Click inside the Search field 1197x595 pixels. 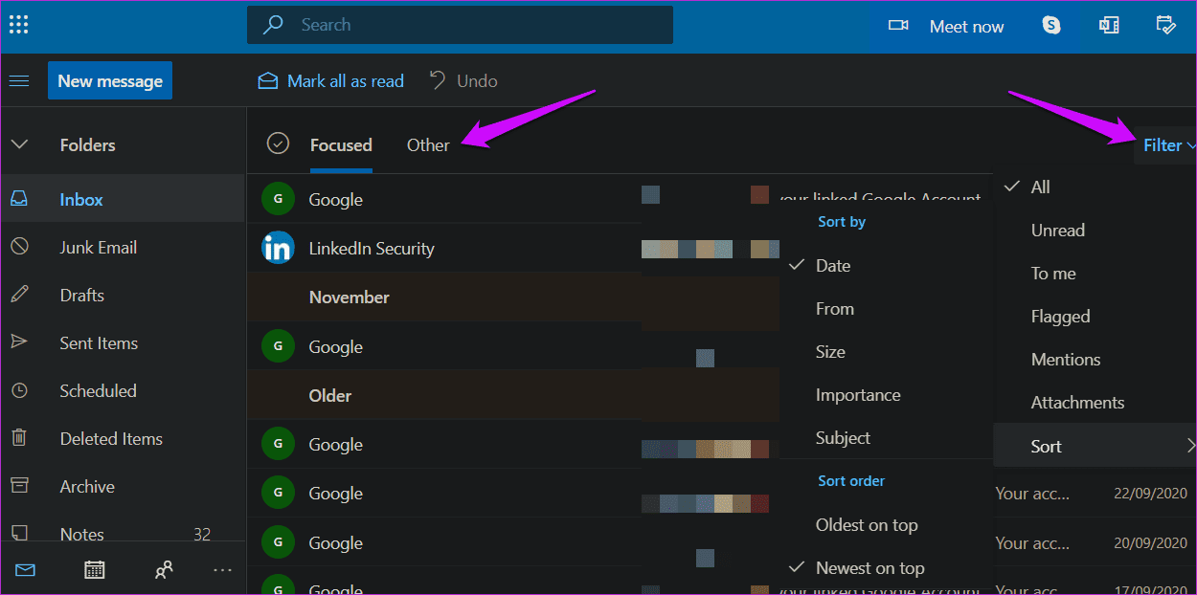tap(460, 25)
